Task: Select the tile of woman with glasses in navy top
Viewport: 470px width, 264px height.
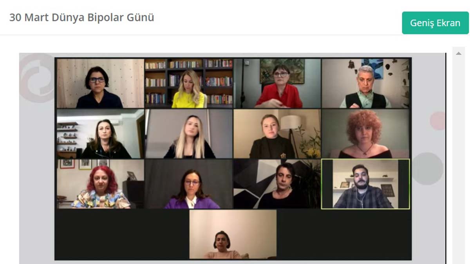Action: click(100, 83)
